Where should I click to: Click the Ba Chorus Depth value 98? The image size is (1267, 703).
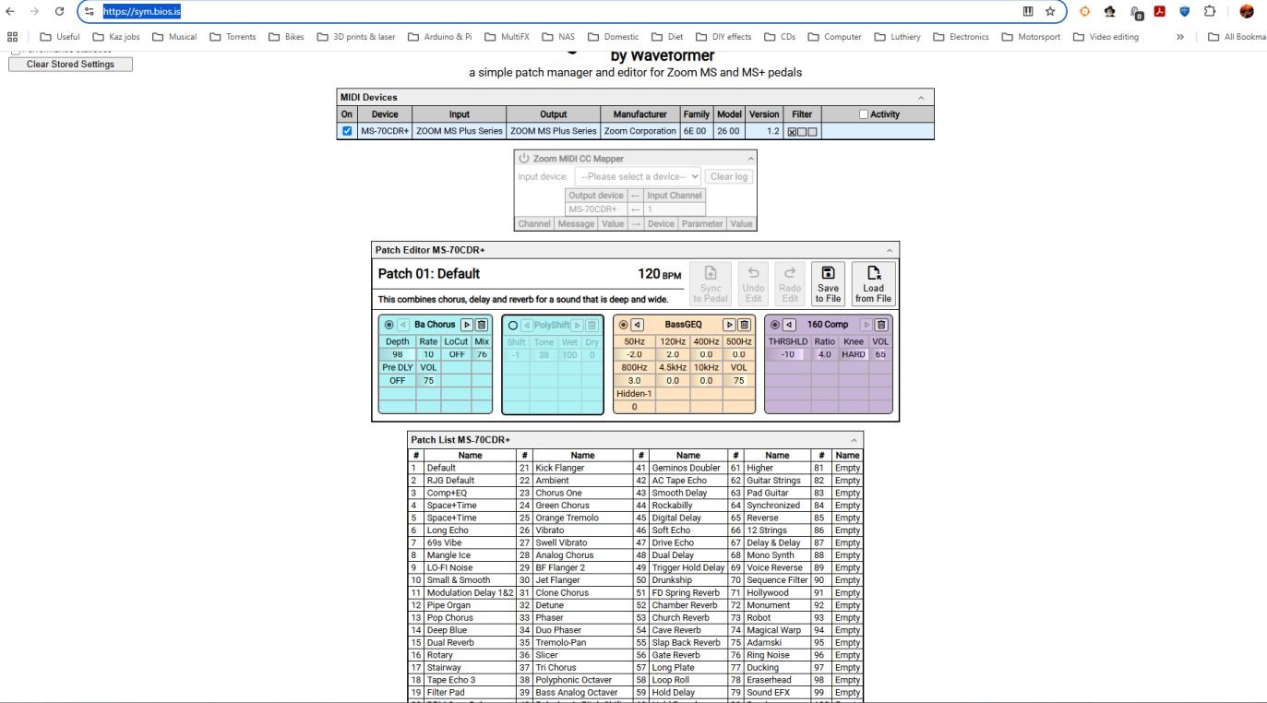click(x=398, y=354)
